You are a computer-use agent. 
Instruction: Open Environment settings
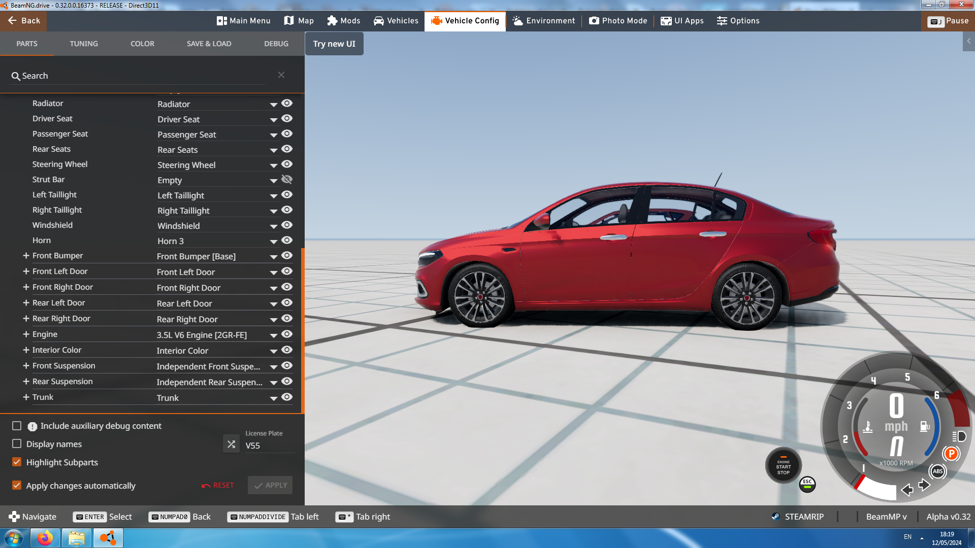point(544,21)
